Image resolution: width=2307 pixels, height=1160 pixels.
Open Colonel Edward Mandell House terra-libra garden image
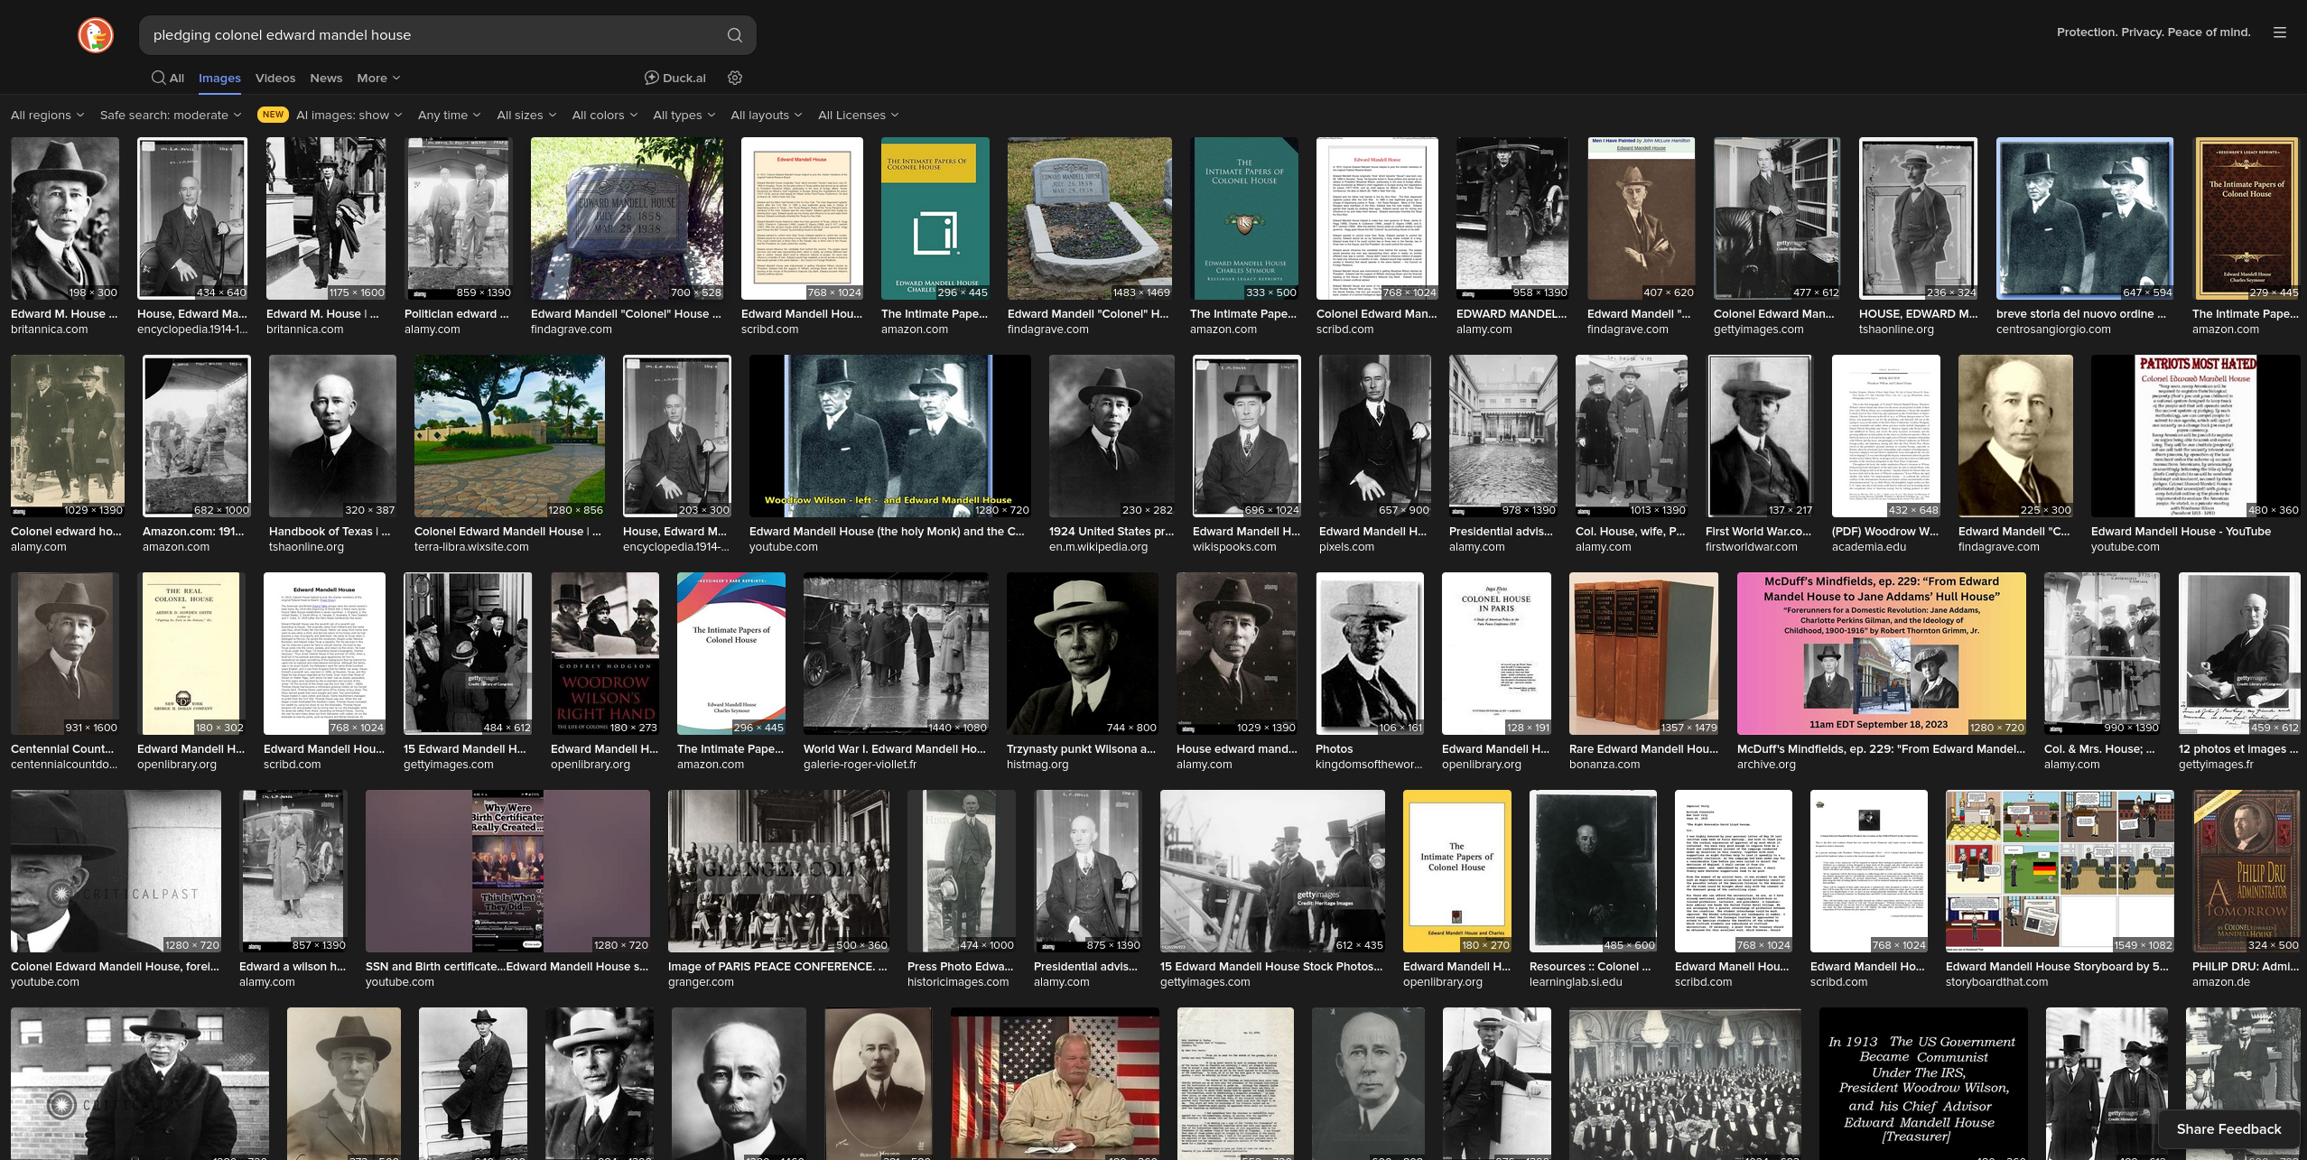509,436
